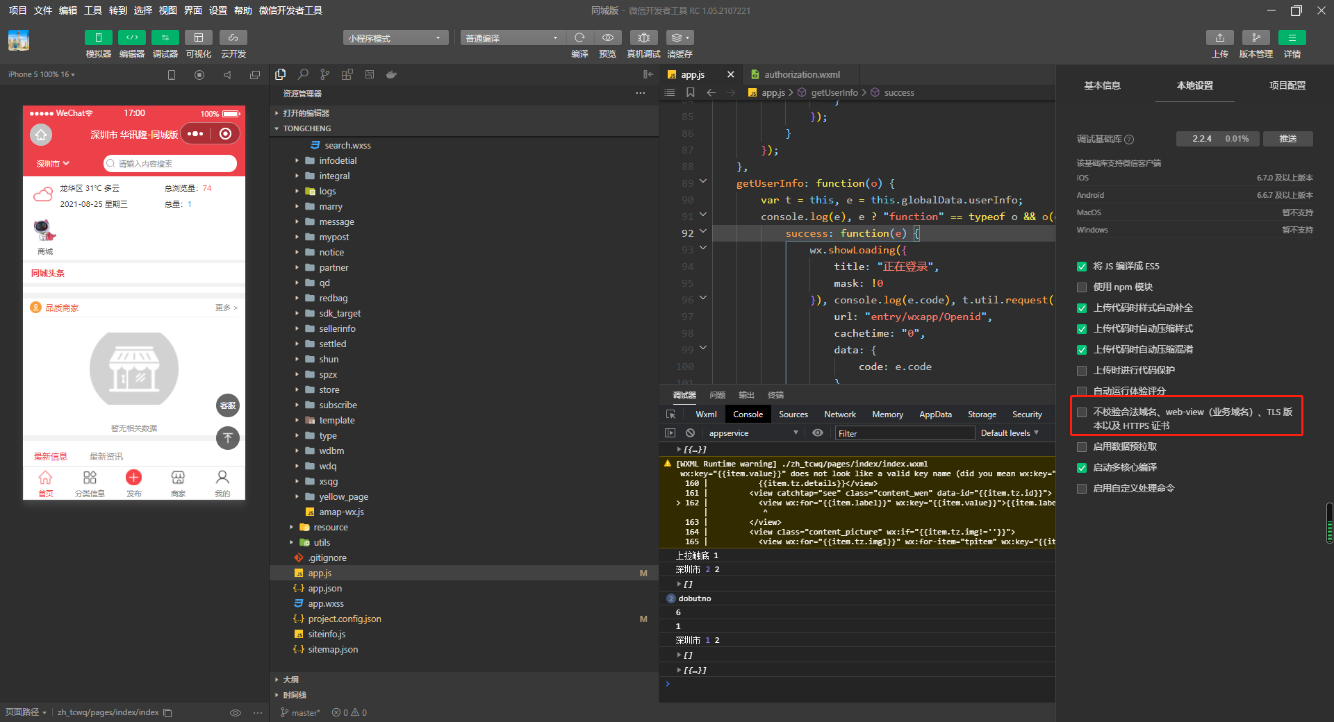Viewport: 1334px width, 722px height.
Task: Open search icon in the explorer sidebar
Action: coord(303,74)
